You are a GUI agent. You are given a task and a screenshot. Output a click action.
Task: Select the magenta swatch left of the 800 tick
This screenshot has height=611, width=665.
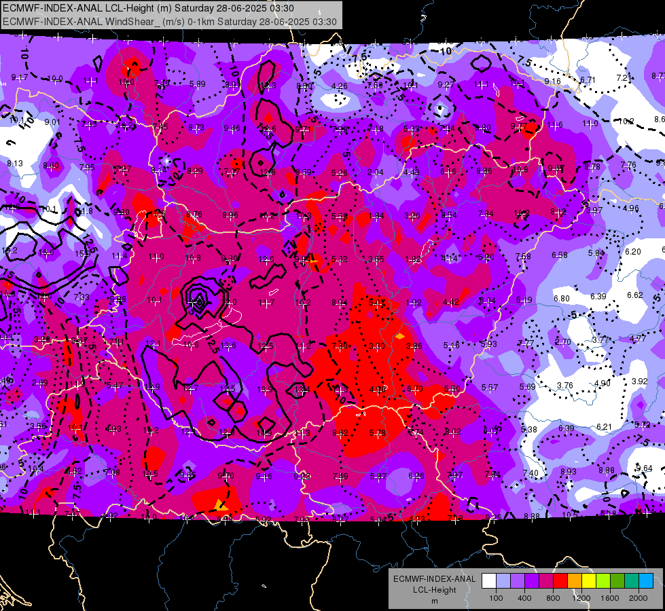(x=546, y=580)
